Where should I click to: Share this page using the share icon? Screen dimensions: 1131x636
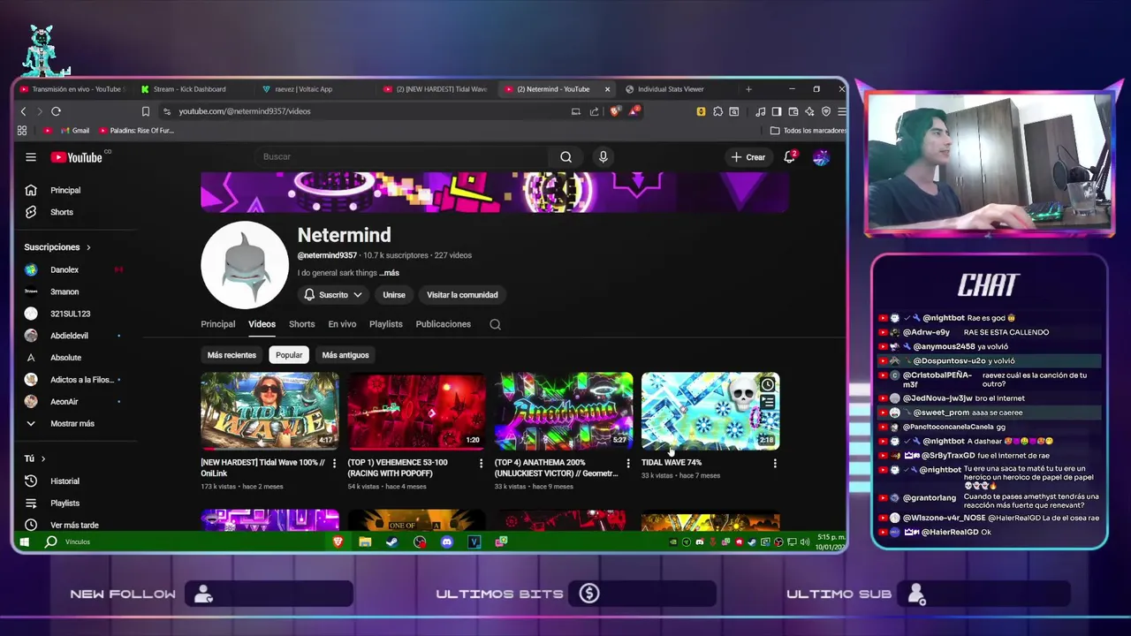595,111
